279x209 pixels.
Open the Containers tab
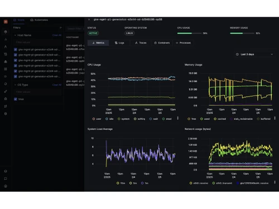[162, 43]
